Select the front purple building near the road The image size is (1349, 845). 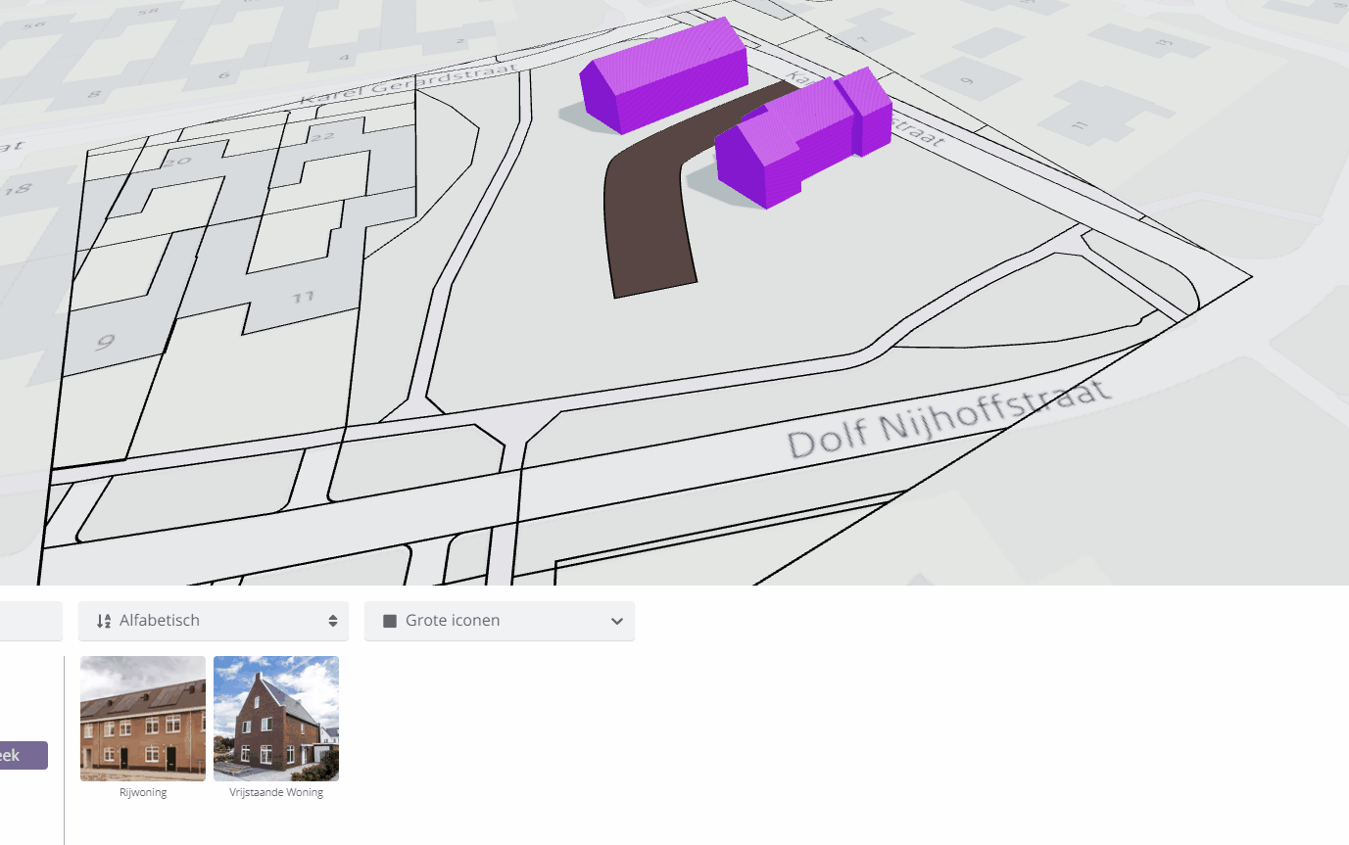pyautogui.click(x=774, y=152)
